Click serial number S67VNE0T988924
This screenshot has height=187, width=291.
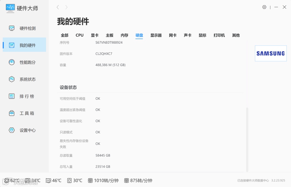pos(109,43)
